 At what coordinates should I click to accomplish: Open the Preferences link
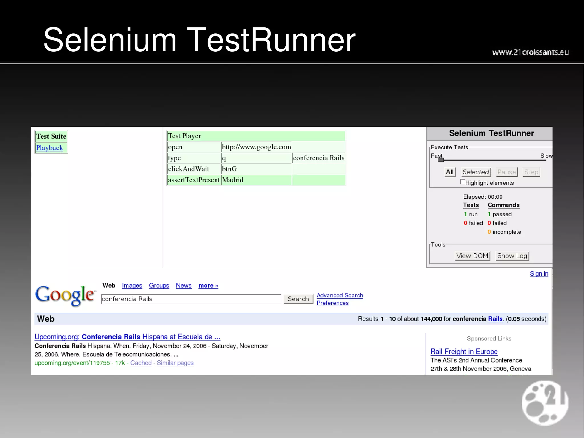[332, 303]
